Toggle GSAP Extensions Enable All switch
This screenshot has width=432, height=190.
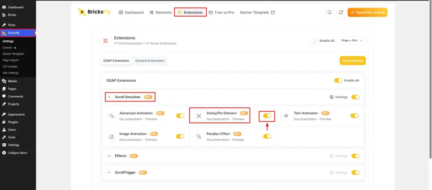point(338,80)
